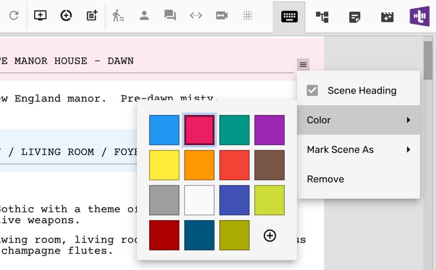Click the refresh icon in the toolbar
The height and width of the screenshot is (270, 436).
15,16
